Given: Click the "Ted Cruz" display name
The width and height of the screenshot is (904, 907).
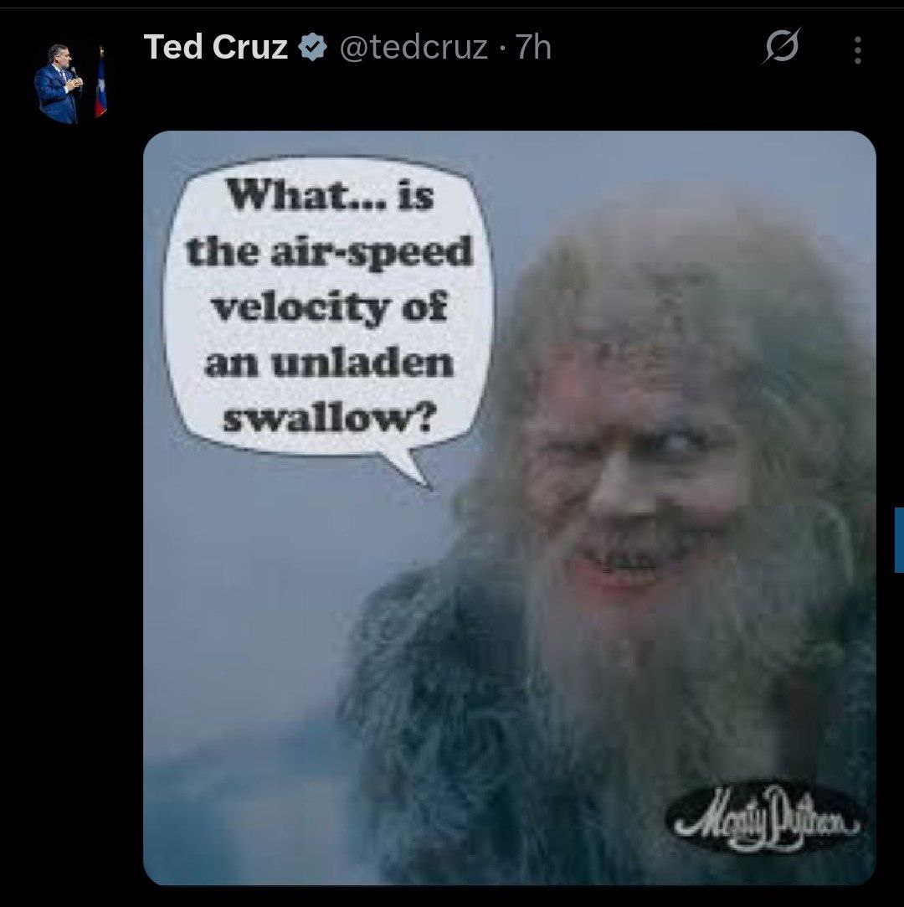Looking at the screenshot, I should click(216, 47).
